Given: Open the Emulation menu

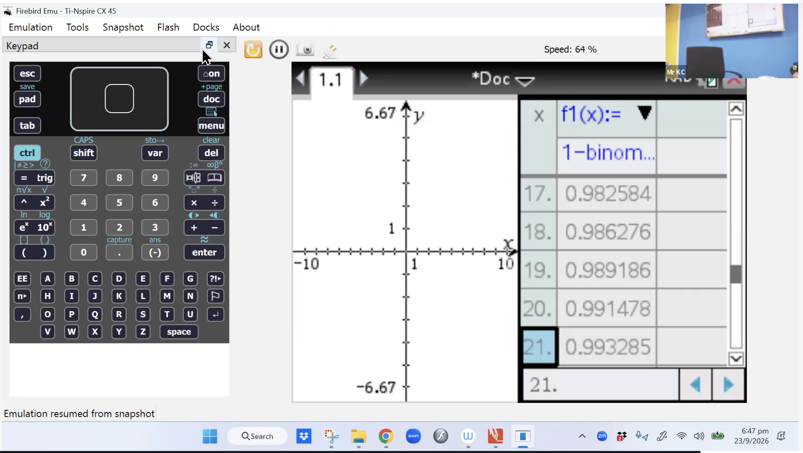Looking at the screenshot, I should (30, 27).
